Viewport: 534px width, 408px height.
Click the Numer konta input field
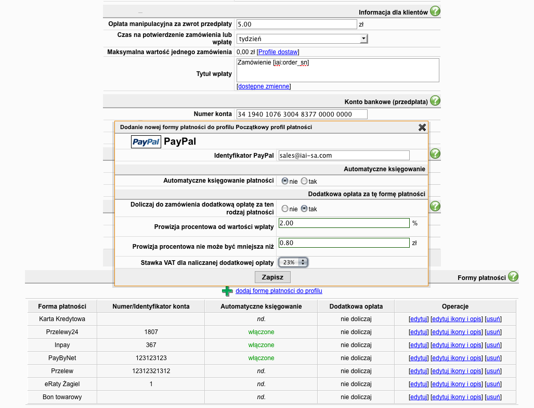point(302,114)
